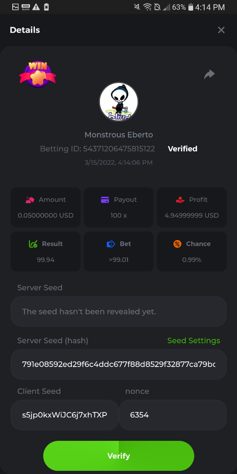
Task: Tap the Wi-Fi status bar icon
Action: tap(147, 7)
